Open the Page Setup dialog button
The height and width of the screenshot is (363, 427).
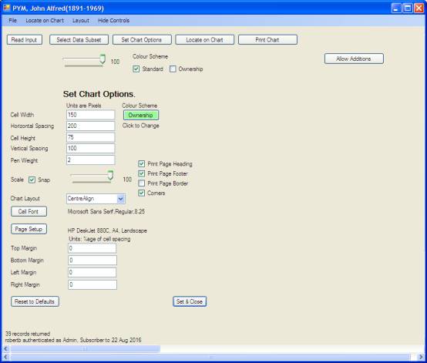tap(29, 229)
